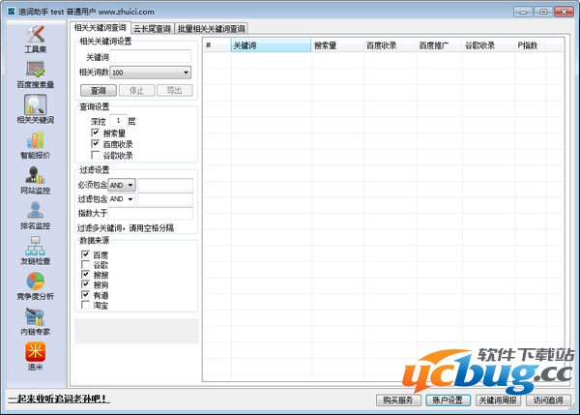This screenshot has height=415, width=580.
Task: Enable the 谷歌收录 checkbox in query settings
Action: pyautogui.click(x=96, y=155)
